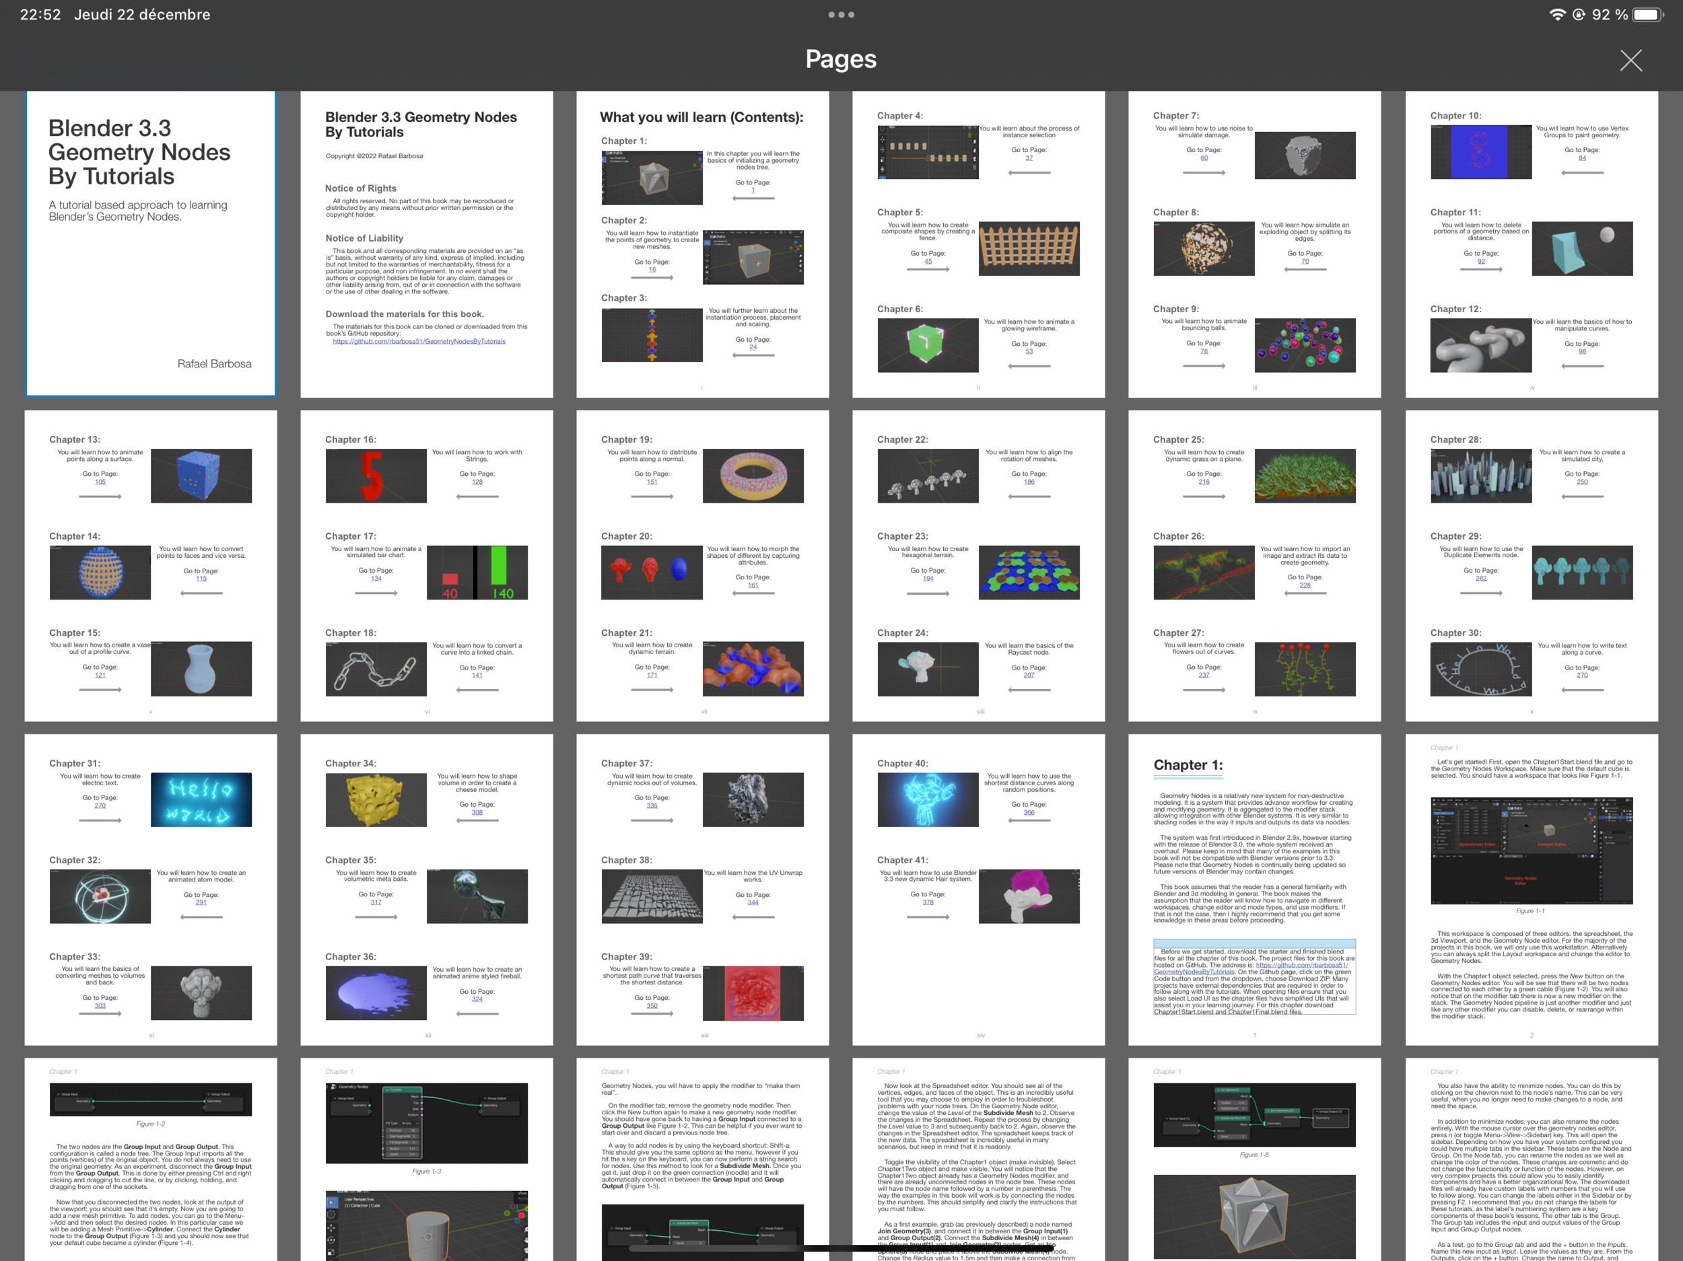1683x1261 pixels.
Task: Select the page listing Chapter 13 to 15
Action: (x=151, y=566)
